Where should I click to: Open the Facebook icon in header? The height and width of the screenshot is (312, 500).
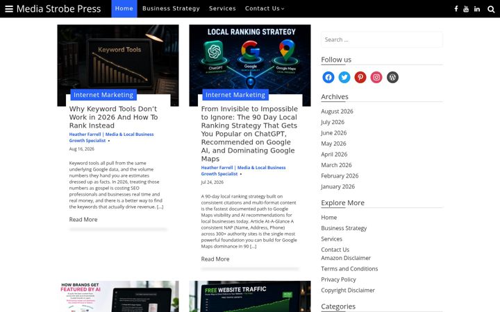[456, 9]
